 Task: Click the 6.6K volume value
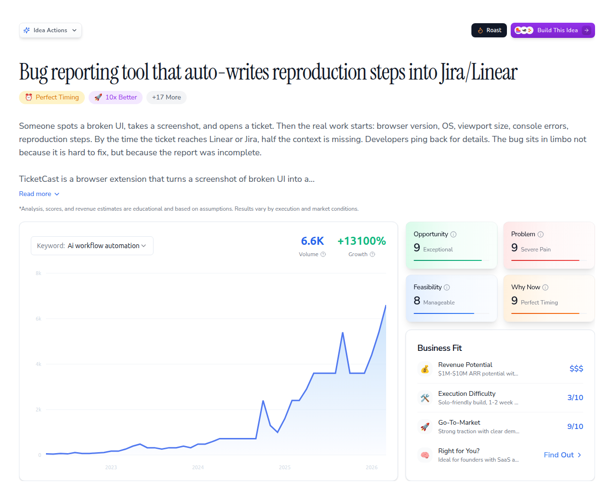pos(312,241)
